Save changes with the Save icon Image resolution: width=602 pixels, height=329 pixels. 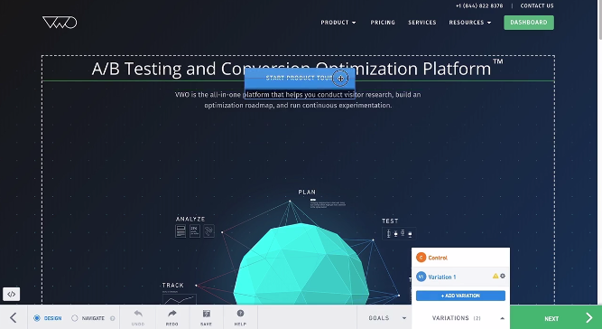[206, 318]
